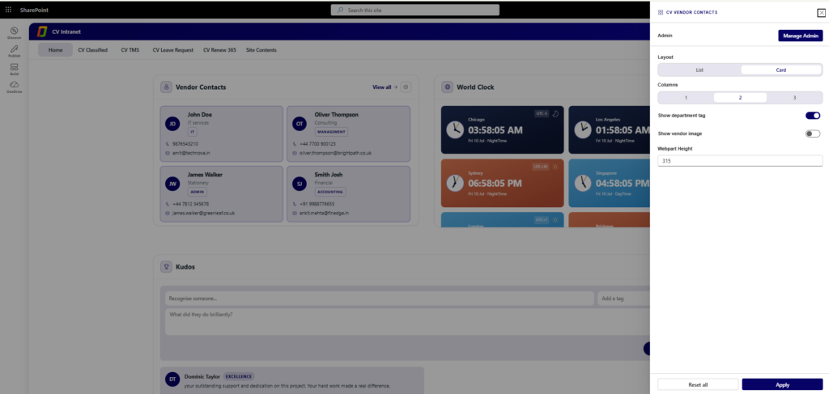
Task: Click the Kudos trophy icon
Action: [166, 267]
